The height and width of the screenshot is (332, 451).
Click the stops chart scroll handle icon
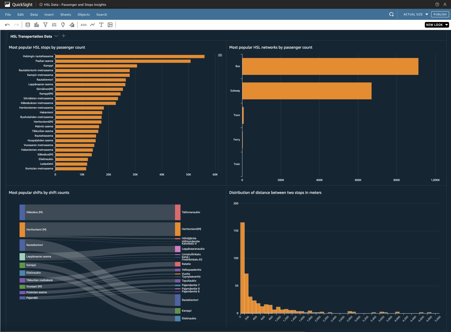[x=220, y=55]
